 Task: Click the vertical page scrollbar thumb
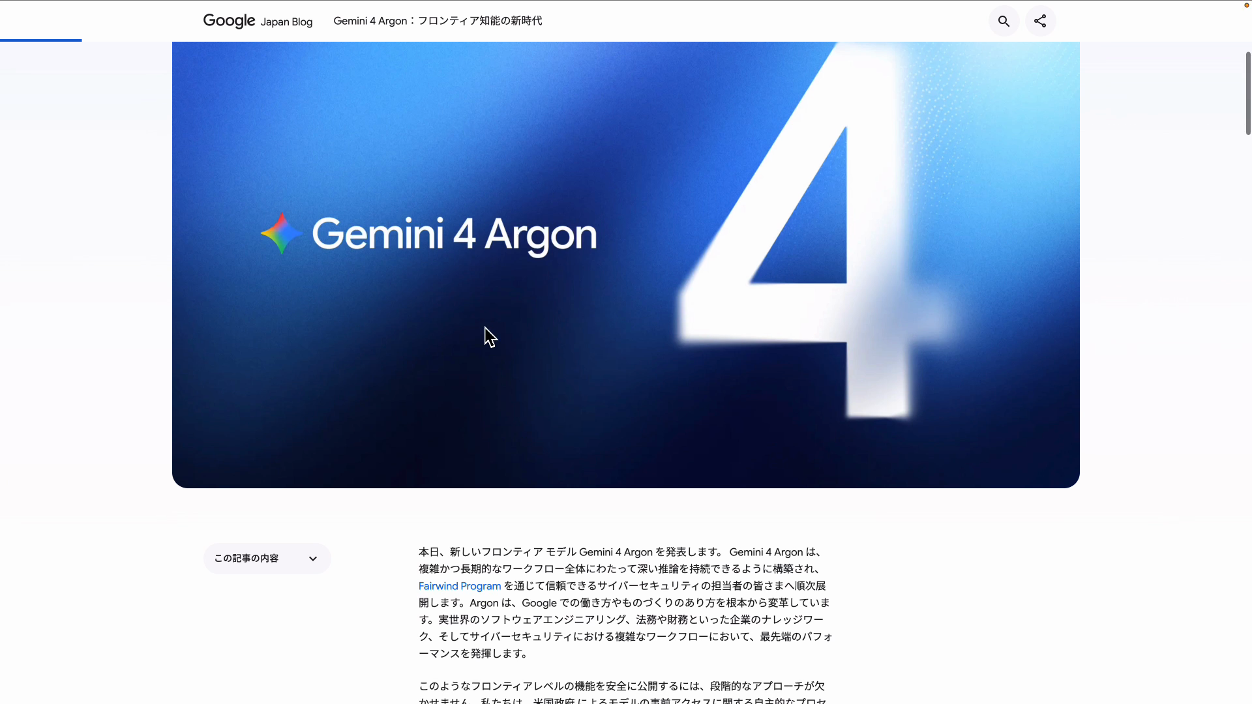point(1248,93)
